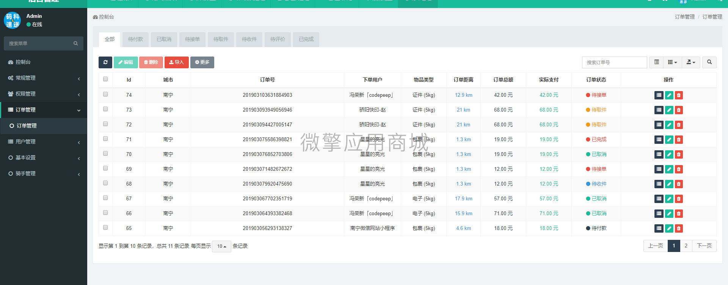Check the row checkbox for order 70
This screenshot has width=728, height=285.
(105, 154)
